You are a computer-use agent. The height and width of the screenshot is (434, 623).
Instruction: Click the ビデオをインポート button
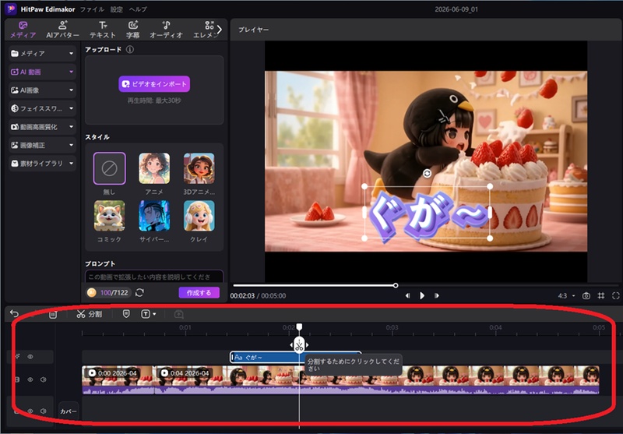tap(154, 84)
